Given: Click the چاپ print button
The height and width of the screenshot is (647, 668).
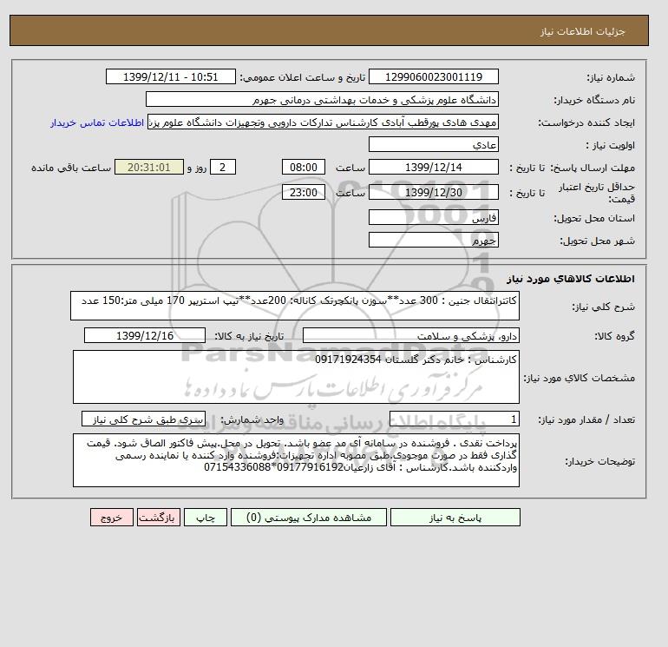Looking at the screenshot, I should pos(206,518).
